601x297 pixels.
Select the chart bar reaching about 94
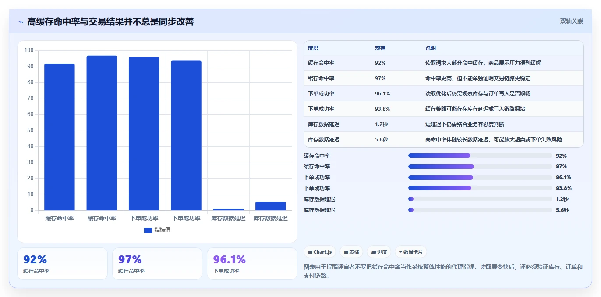[x=186, y=135]
